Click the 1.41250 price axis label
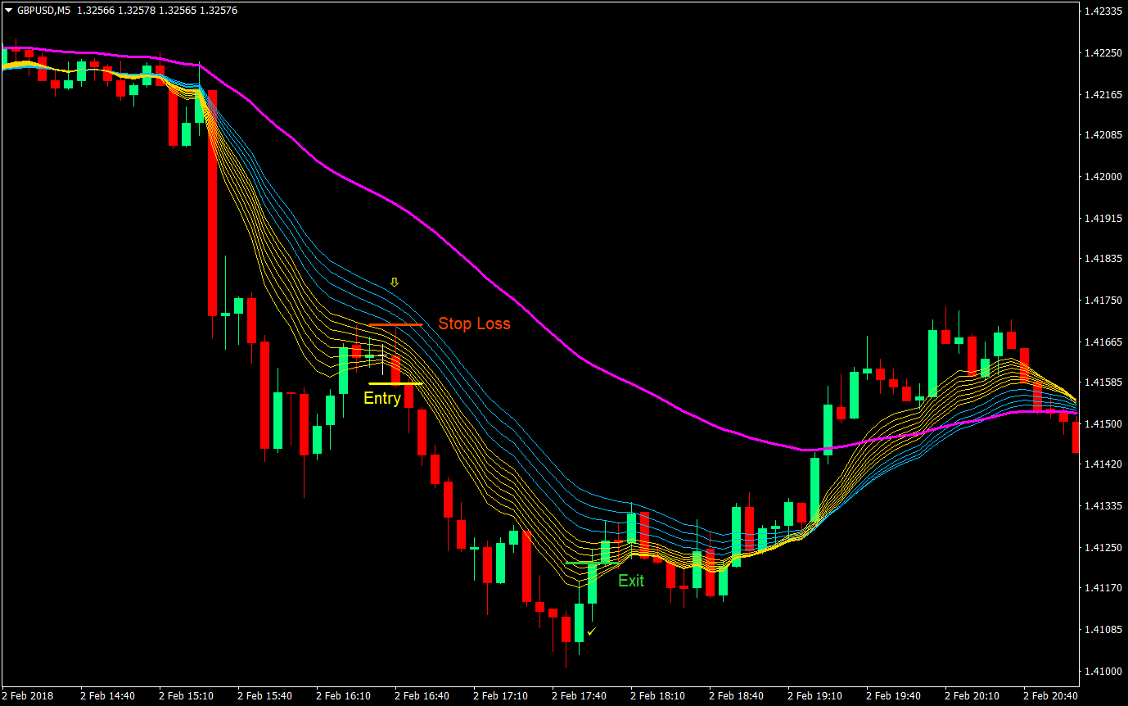1128x706 pixels. (x=1102, y=548)
